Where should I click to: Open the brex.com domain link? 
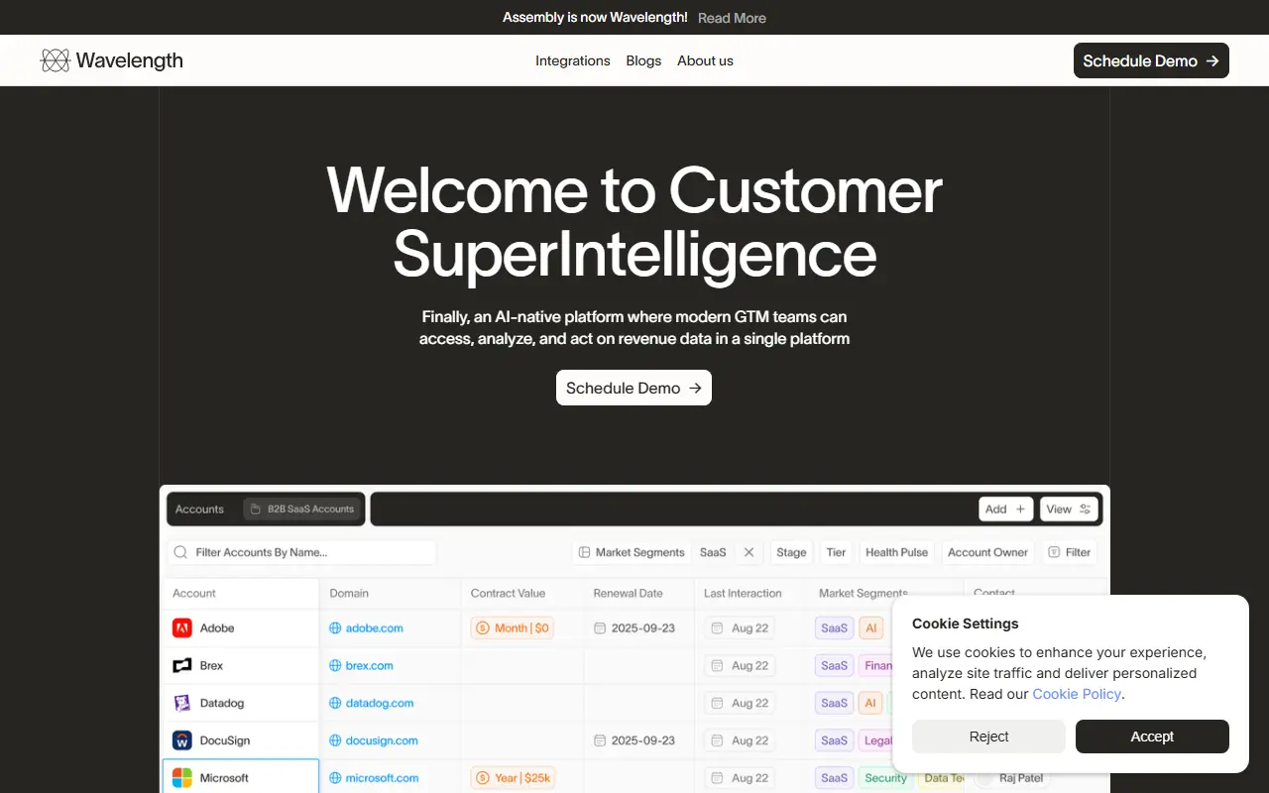(370, 665)
